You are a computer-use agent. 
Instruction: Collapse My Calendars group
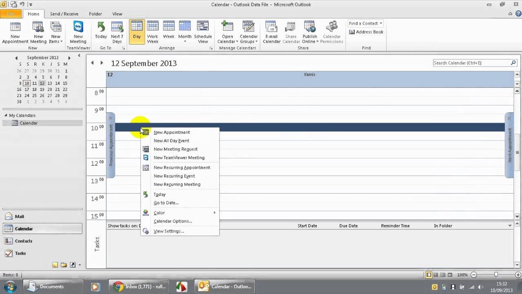pyautogui.click(x=5, y=116)
